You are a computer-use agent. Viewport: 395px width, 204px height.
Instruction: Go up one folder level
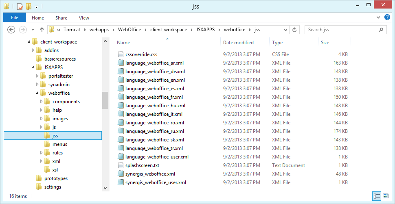click(42, 30)
